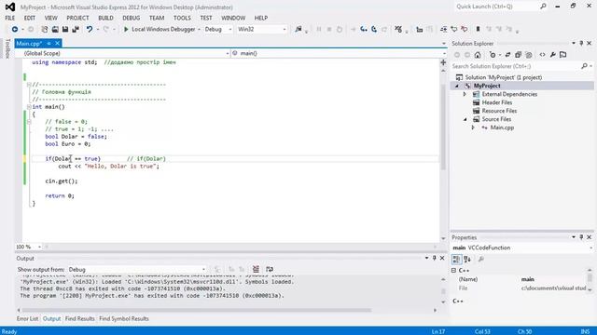597x335 pixels.
Task: Toggle auto-hide pin on Output panel
Action: (434, 259)
